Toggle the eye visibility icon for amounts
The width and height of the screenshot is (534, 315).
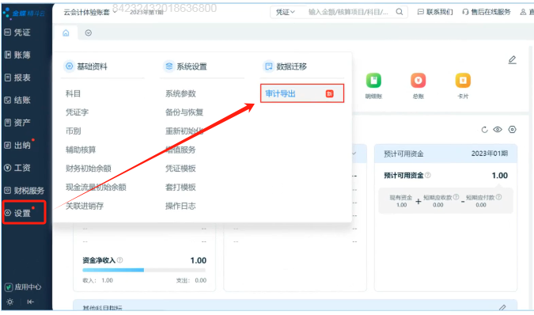pyautogui.click(x=498, y=130)
